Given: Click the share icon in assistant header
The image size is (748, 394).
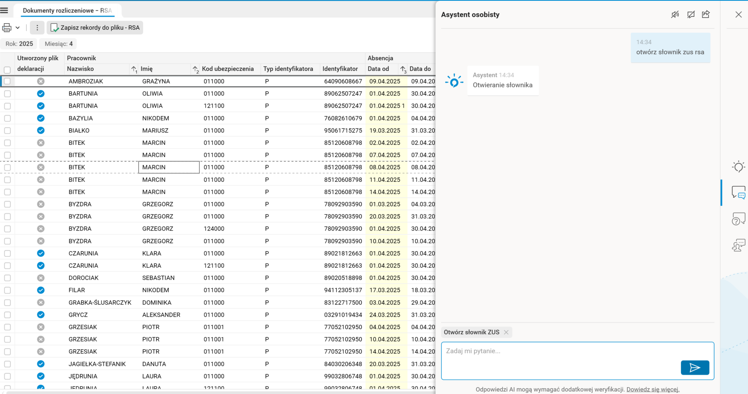Looking at the screenshot, I should pos(706,15).
